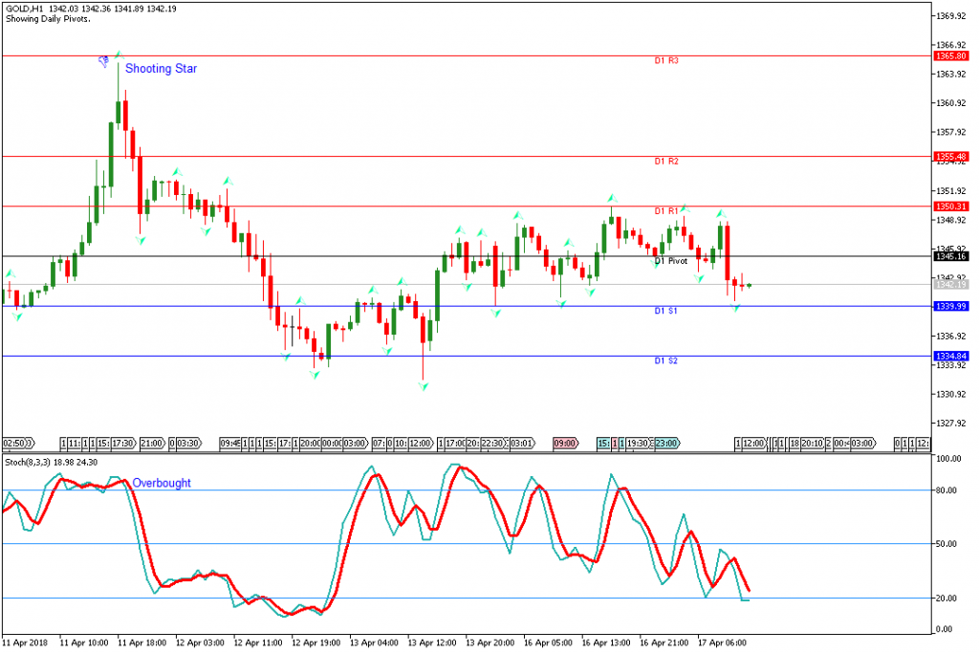Select the Overbought label in Stochastic panel
979x653 pixels.
coord(160,483)
